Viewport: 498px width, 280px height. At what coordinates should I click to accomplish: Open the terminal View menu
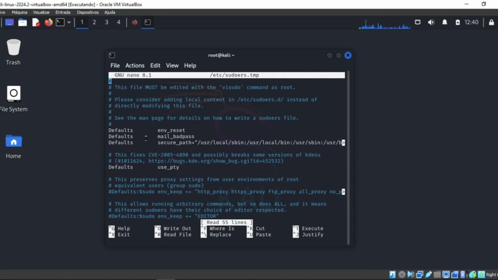pyautogui.click(x=172, y=65)
